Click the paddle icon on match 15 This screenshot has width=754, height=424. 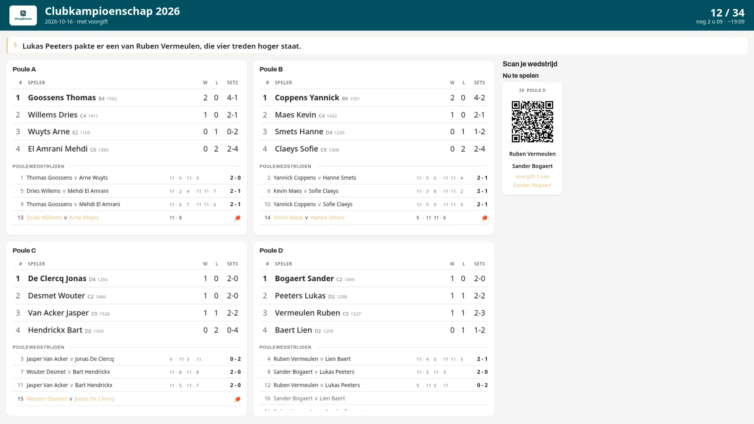(238, 399)
